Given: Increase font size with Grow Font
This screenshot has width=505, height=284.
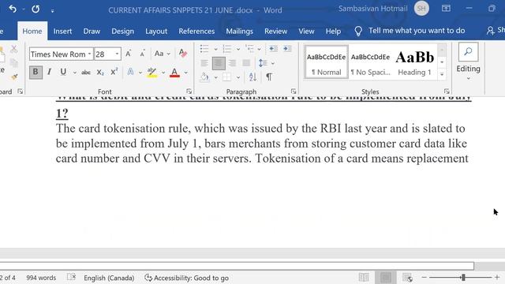Looking at the screenshot, I should coord(128,54).
